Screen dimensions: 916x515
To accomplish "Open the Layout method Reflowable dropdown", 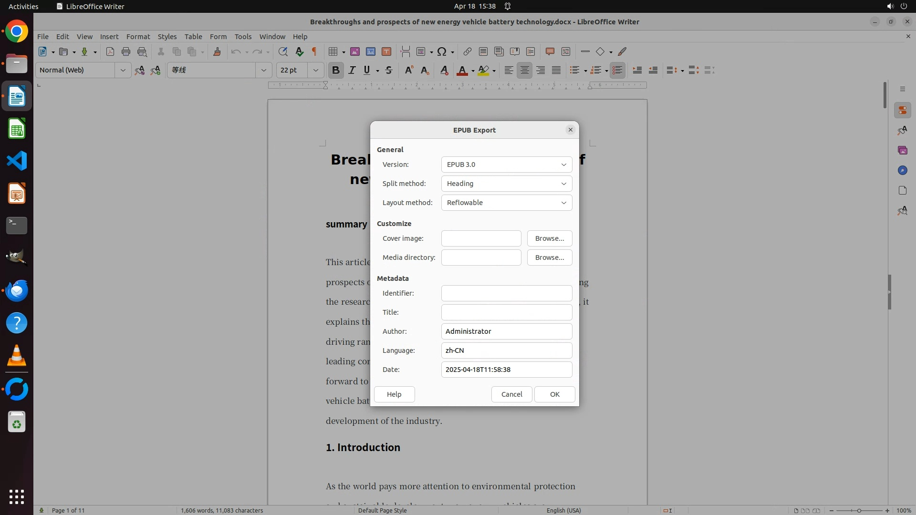I will (x=506, y=203).
